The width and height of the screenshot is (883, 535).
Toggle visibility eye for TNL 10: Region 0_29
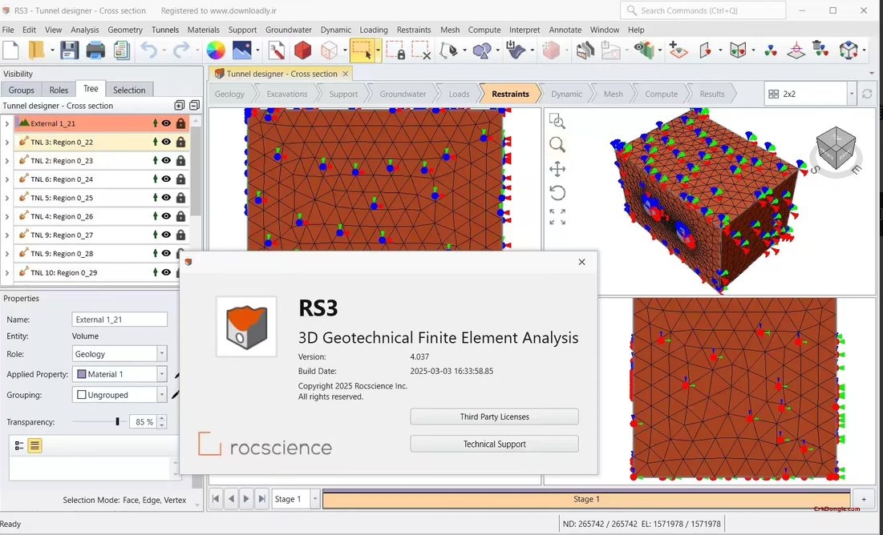(166, 272)
